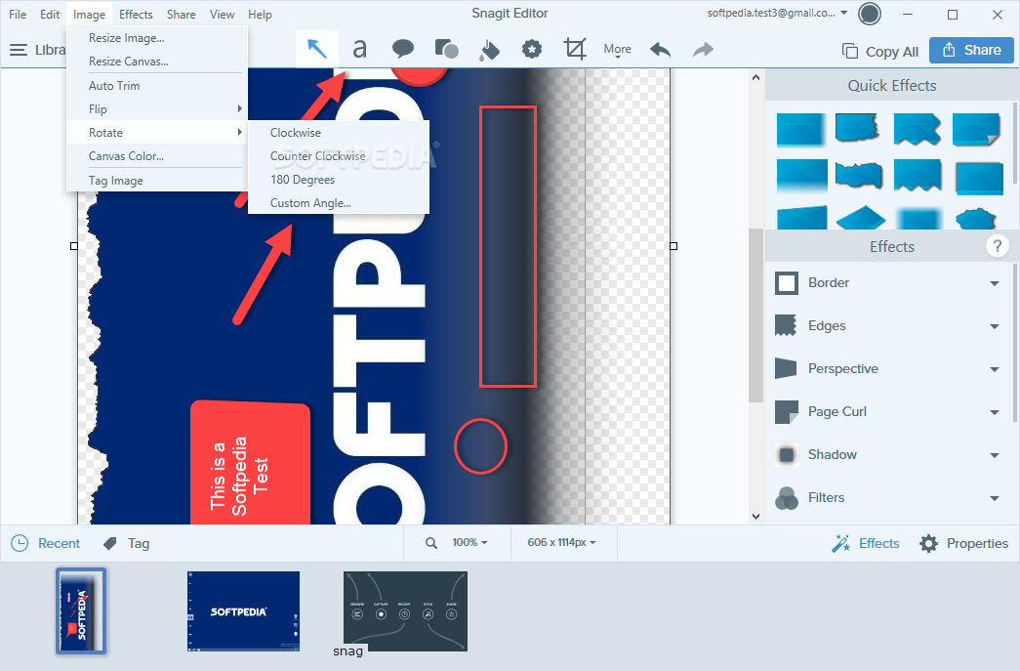Screen dimensions: 1020x671
Task: Expand the Perspective effect options
Action: [x=994, y=369]
